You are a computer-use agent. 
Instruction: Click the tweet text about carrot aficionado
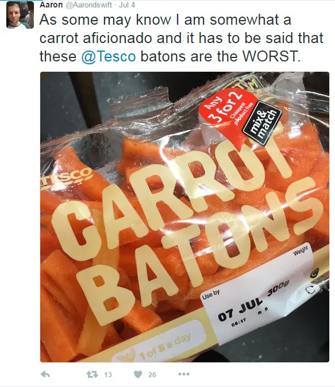[x=182, y=38]
